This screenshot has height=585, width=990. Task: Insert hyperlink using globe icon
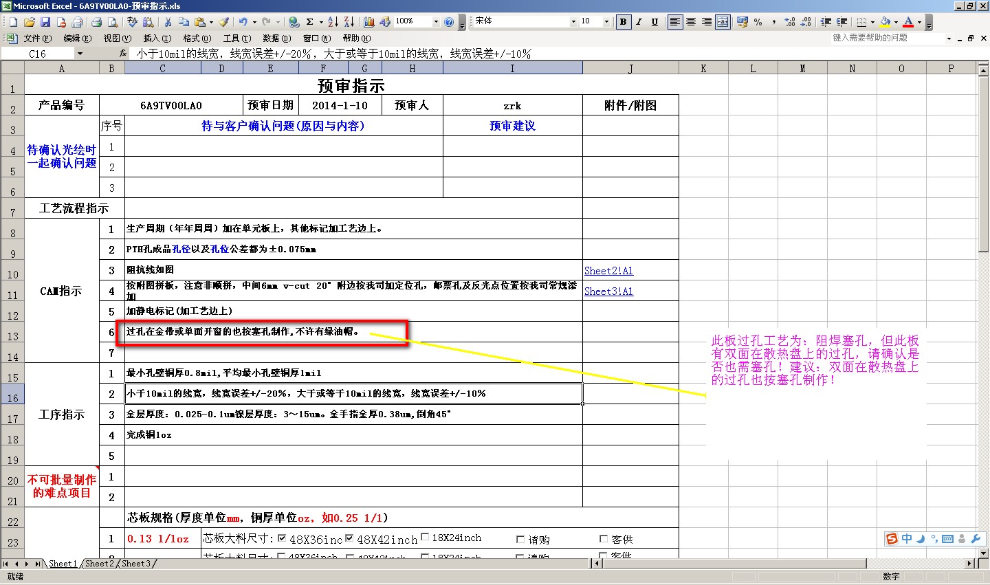tap(294, 22)
